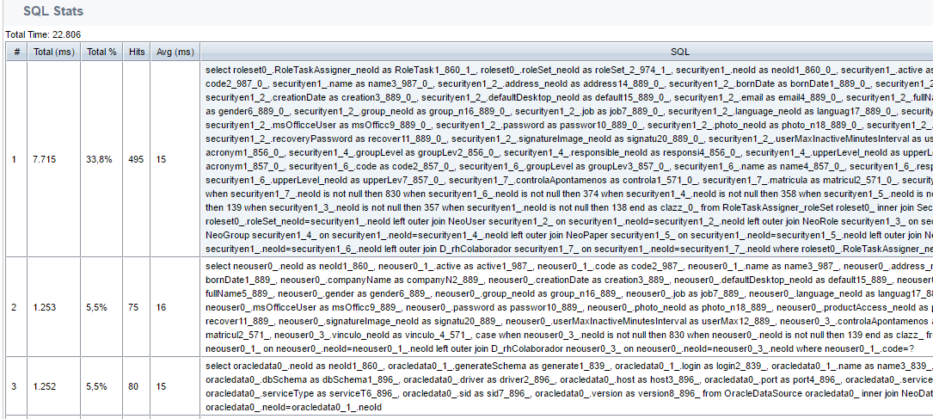Viewport: 933px width, 419px height.
Task: Click the oracledata0_ SQL query text
Action: click(x=567, y=386)
